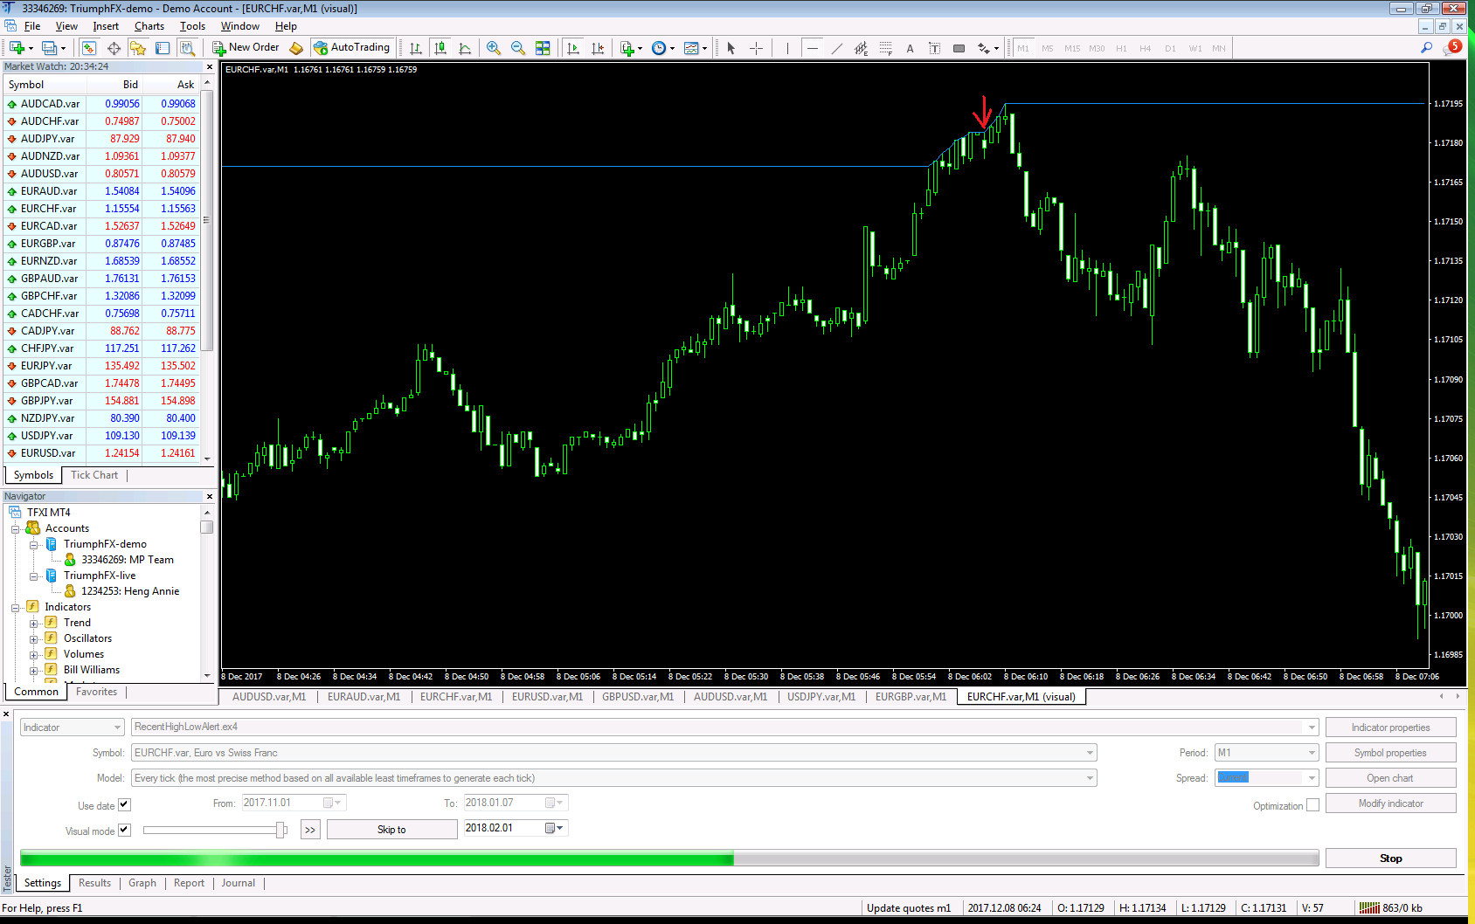Screen dimensions: 1475x924
Task: Toggle AutoTrading on
Action: [x=353, y=47]
